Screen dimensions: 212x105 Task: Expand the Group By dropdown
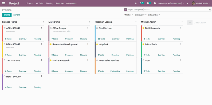point(141,15)
